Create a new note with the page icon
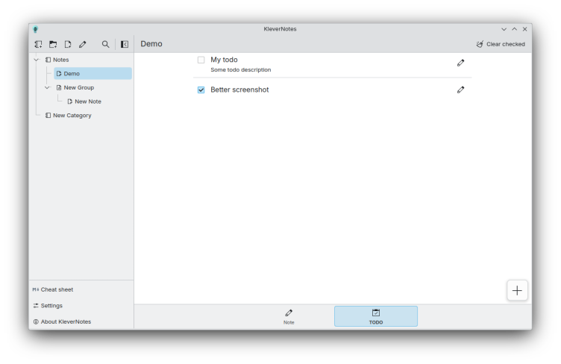Viewport: 561px width, 364px height. coord(68,44)
